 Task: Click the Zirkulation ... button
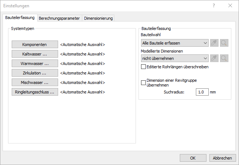[x=35, y=73]
